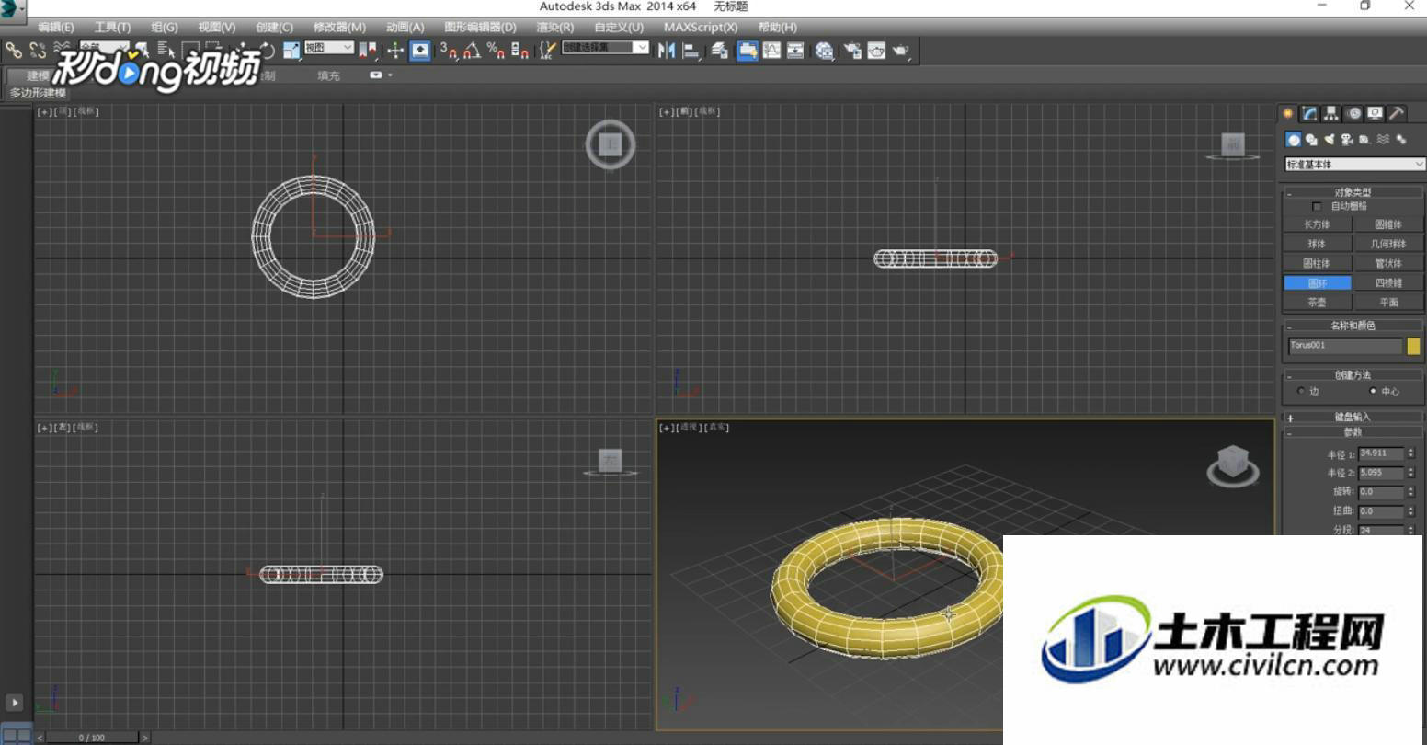Open the Material Editor icon
Viewport: 1427px width, 745px height.
tap(825, 51)
